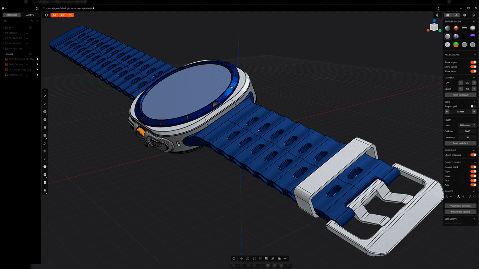This screenshot has height=269, width=479.
Task: Expand the SENSOR folder in Outliner
Action: (4, 33)
